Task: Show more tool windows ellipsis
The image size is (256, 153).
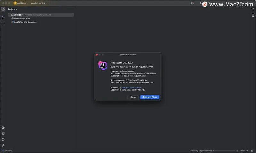Action: tap(3, 23)
